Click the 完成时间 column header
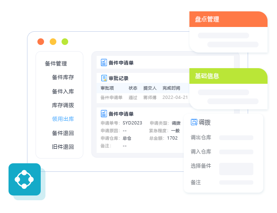 point(171,88)
